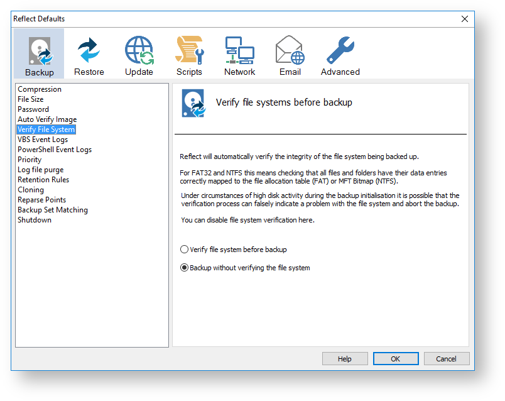505x401 pixels.
Task: Select the Verify File System list entry
Action: (46, 129)
